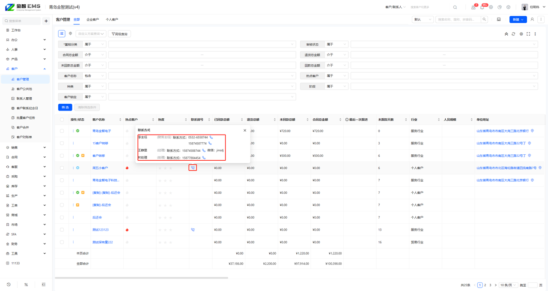Open the 审核状态 operator dropdown
The height and width of the screenshot is (291, 548).
click(336, 44)
